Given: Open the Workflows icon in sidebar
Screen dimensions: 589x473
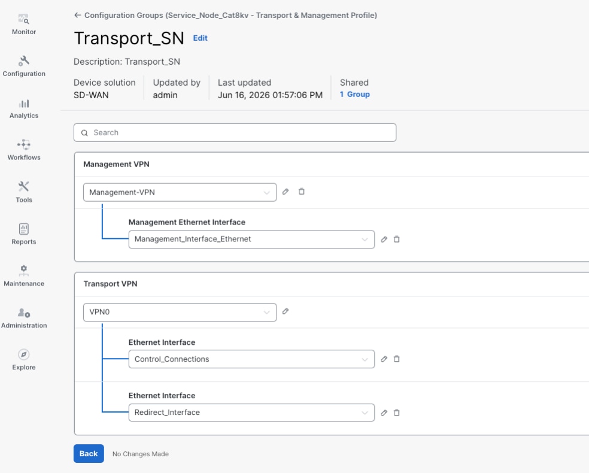Looking at the screenshot, I should click(24, 145).
